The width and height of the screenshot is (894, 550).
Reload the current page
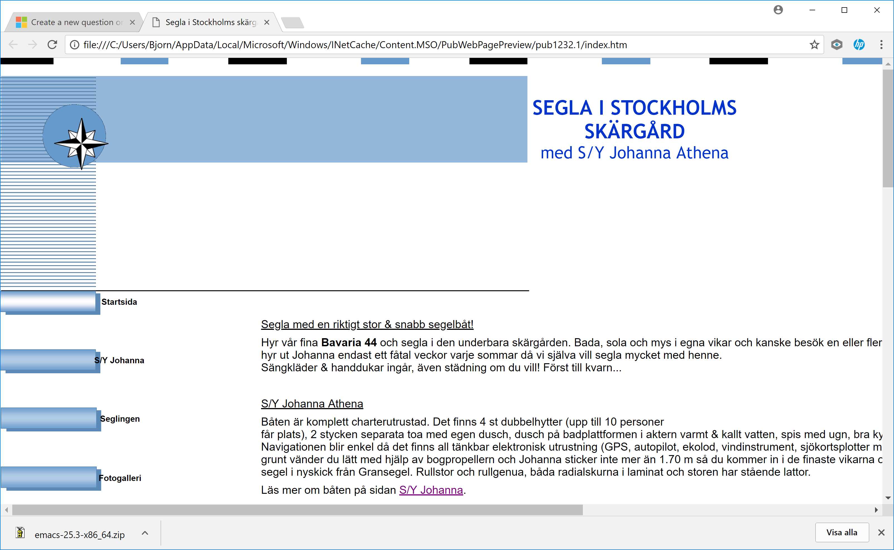pyautogui.click(x=52, y=45)
